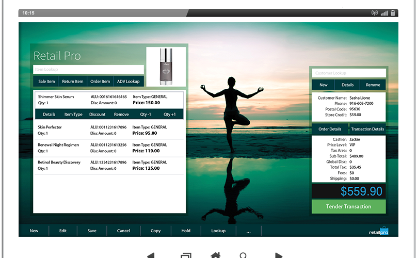Click the Retail Pro logo in bottom bar

[x=379, y=231]
